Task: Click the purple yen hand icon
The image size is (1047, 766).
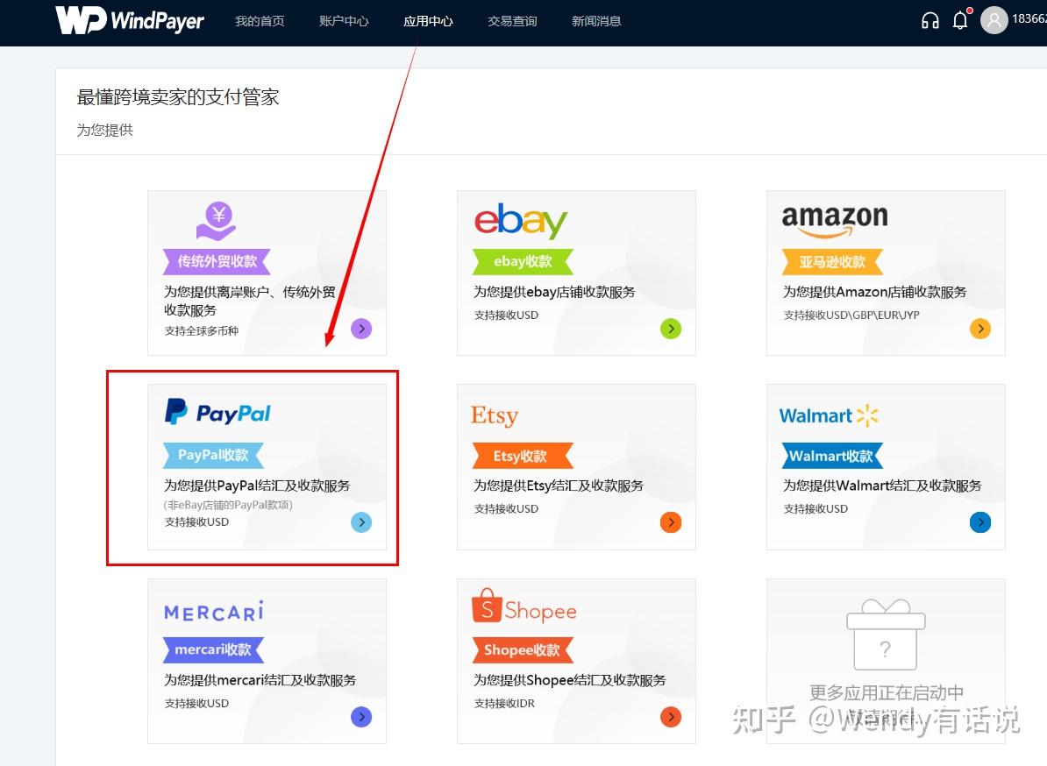Action: pos(217,221)
